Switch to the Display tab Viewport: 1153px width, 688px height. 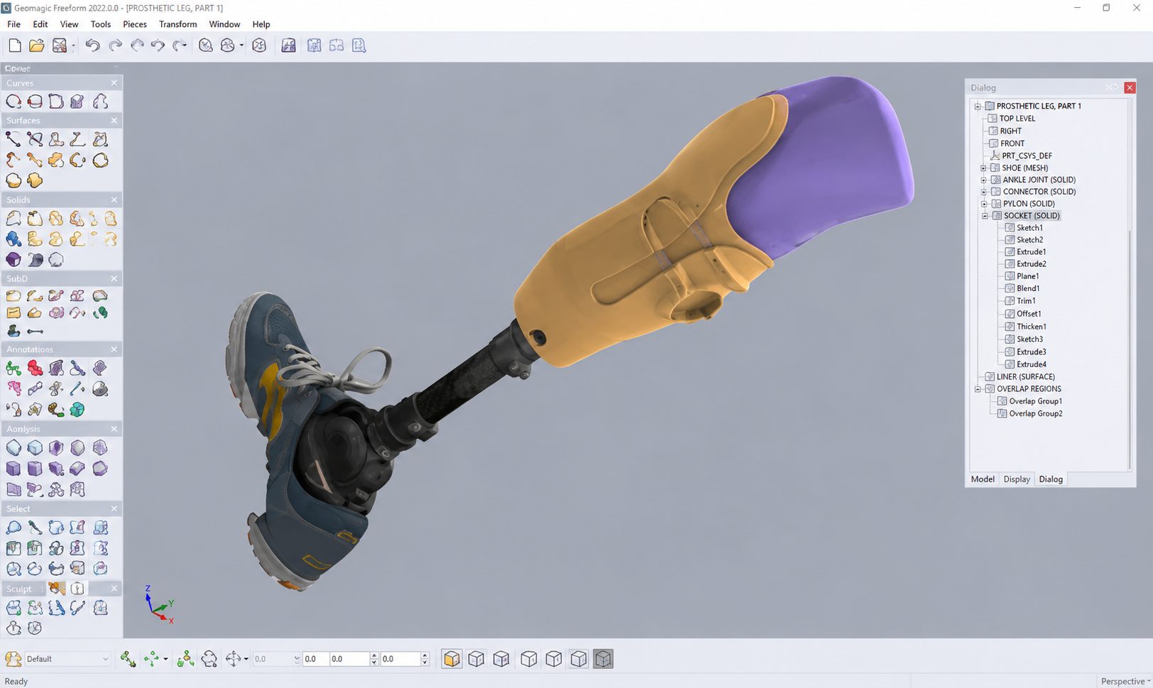1017,479
